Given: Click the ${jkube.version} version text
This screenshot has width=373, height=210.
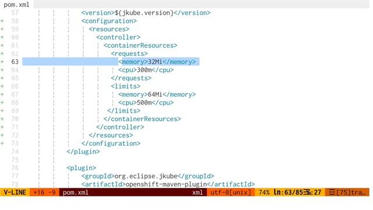Looking at the screenshot, I should [x=144, y=13].
